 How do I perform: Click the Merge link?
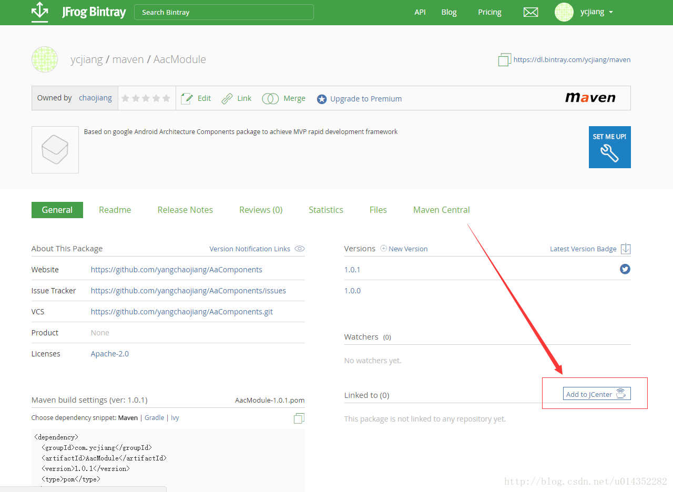(x=294, y=98)
